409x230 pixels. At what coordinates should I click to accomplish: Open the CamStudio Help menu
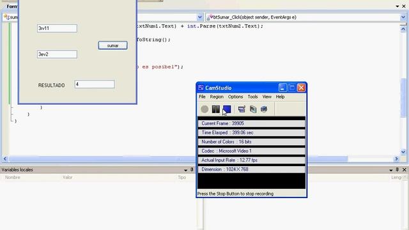tap(280, 96)
